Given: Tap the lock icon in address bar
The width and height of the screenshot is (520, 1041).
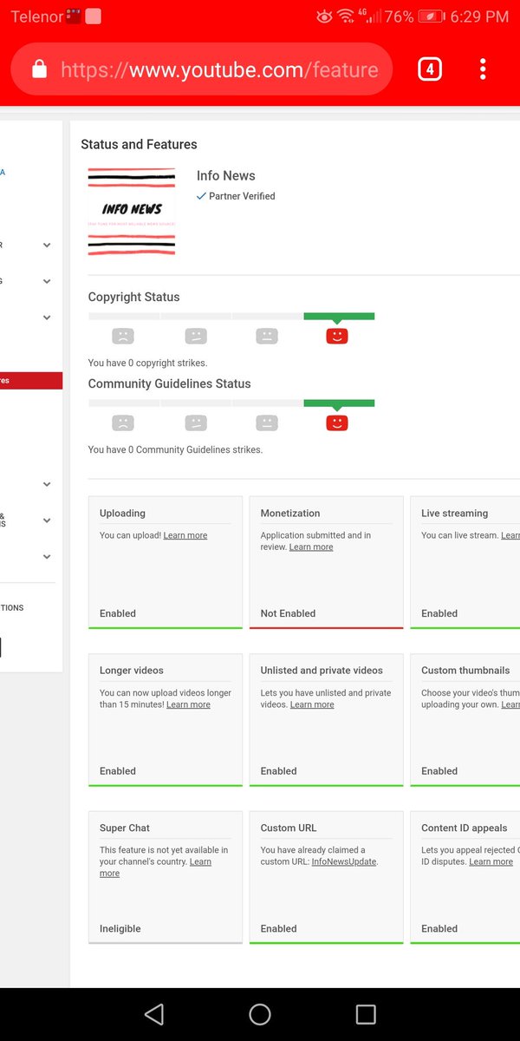Looking at the screenshot, I should 39,70.
